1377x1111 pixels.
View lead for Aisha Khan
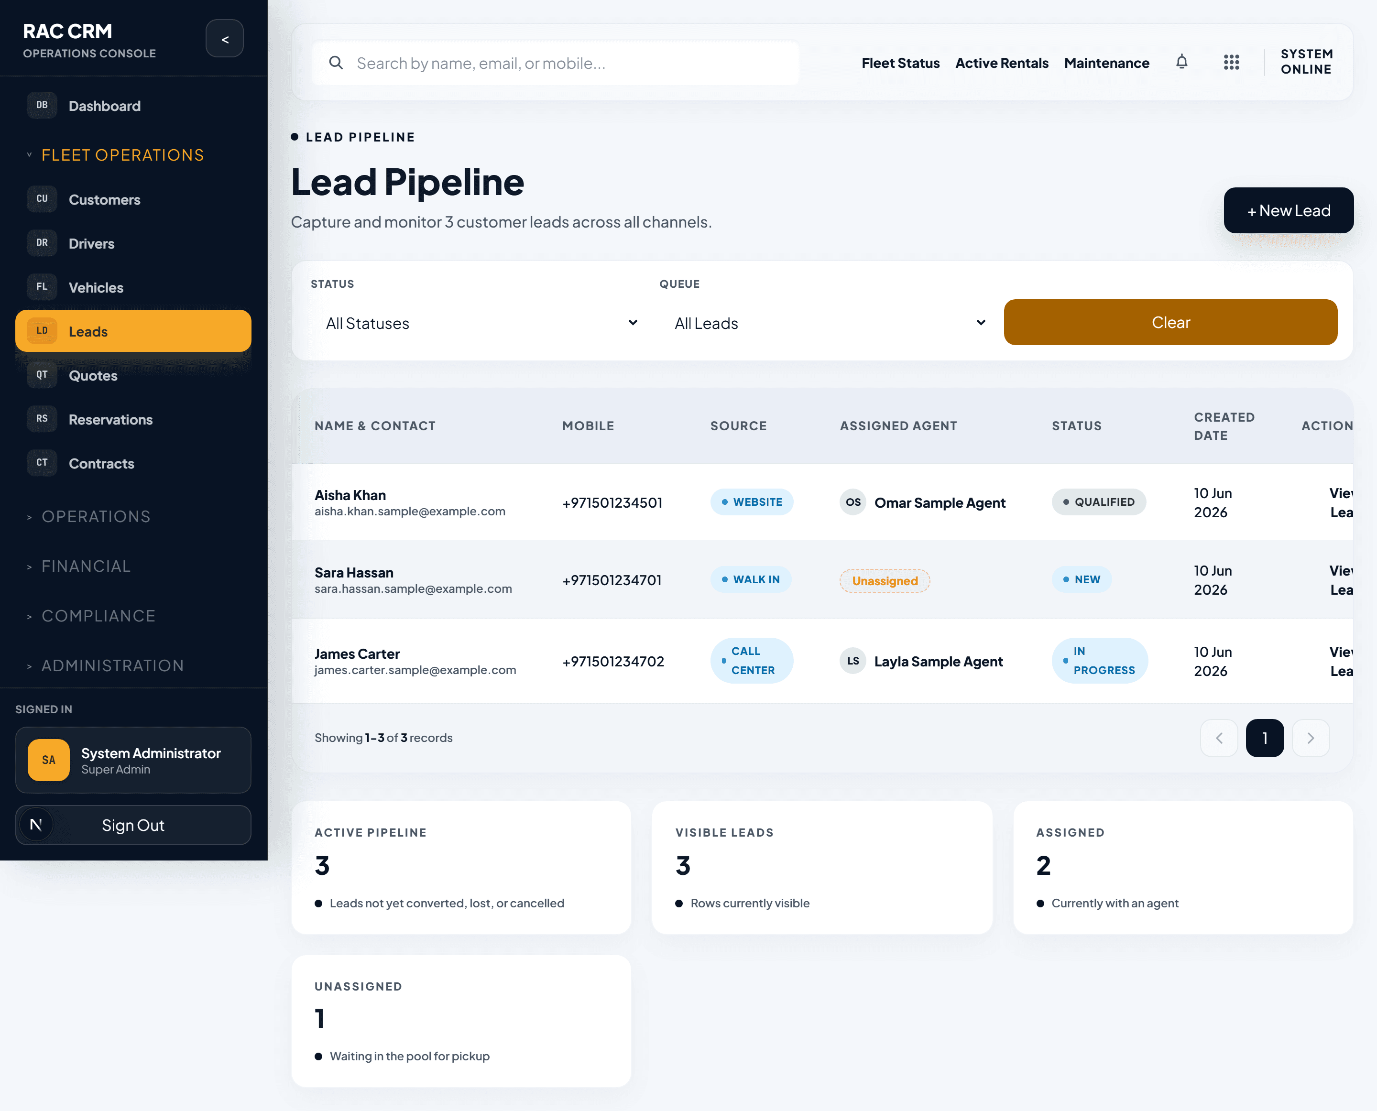(1342, 502)
